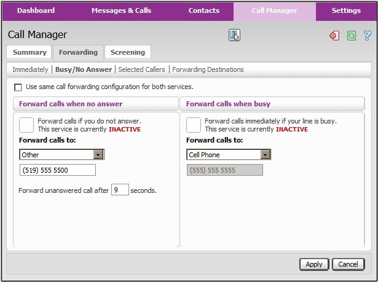The image size is (378, 282).
Task: Click the phone status icon beside Call Manager title
Action: tap(234, 35)
